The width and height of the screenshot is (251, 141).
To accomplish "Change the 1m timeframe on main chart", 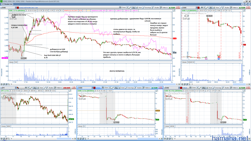I will click(x=134, y=8).
